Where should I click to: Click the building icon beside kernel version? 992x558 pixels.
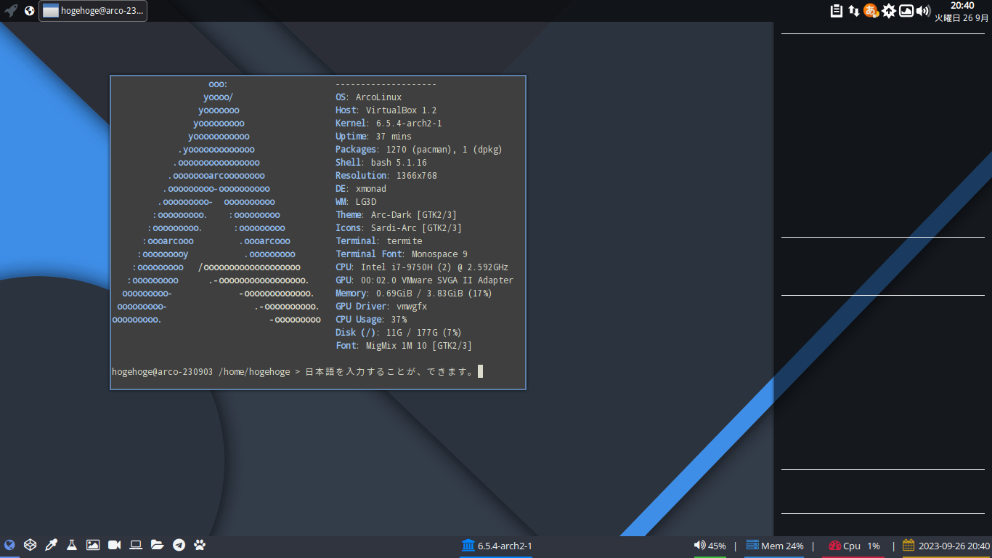pyautogui.click(x=468, y=545)
